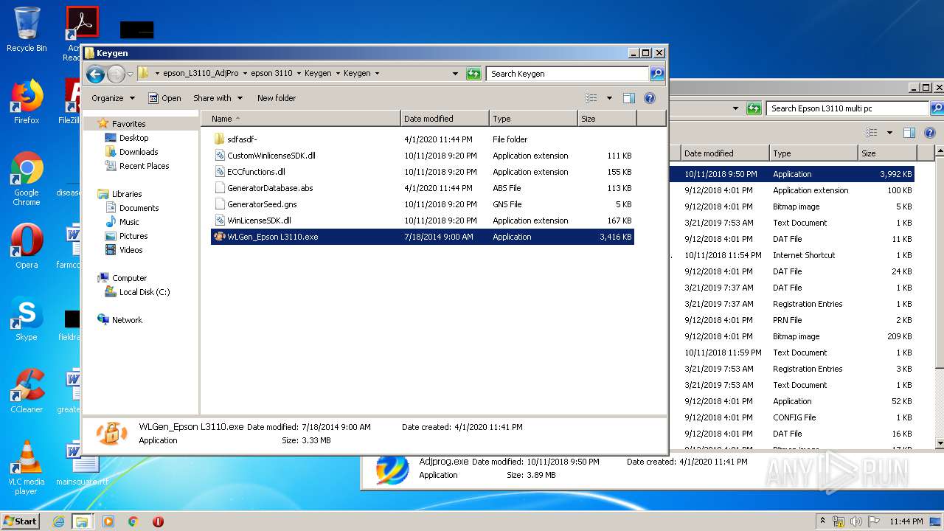Select the Internet Shortcut row in back window
Viewport: 944px width, 531px height.
[x=792, y=255]
